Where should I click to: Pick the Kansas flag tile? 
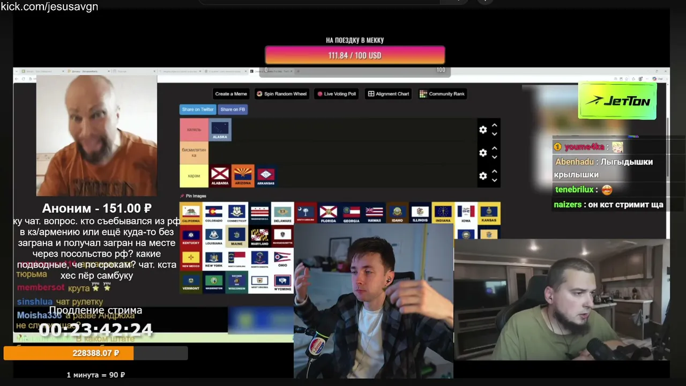(x=489, y=213)
